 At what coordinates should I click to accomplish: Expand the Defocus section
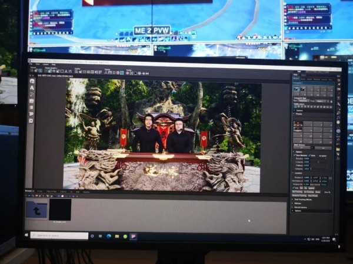click(x=293, y=204)
